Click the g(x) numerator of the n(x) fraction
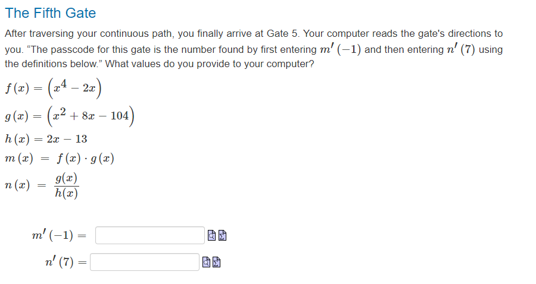536x284 pixels. tap(66, 178)
